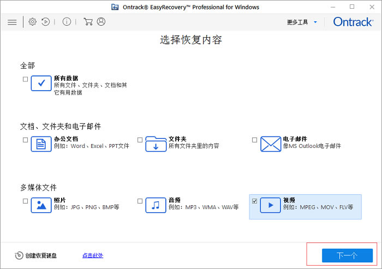Viewport: 382px width, 269px height.
Task: Click the 电子邮件 envelope icon
Action: pos(271,144)
